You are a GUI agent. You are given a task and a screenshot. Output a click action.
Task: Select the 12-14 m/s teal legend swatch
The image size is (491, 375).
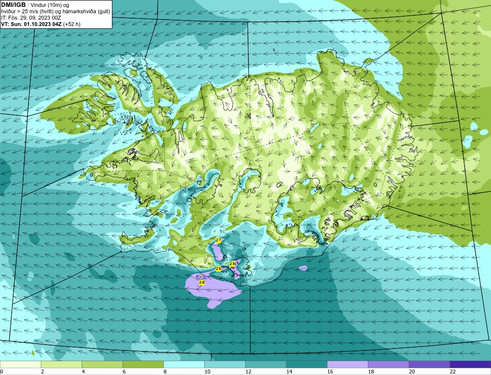tap(266, 364)
